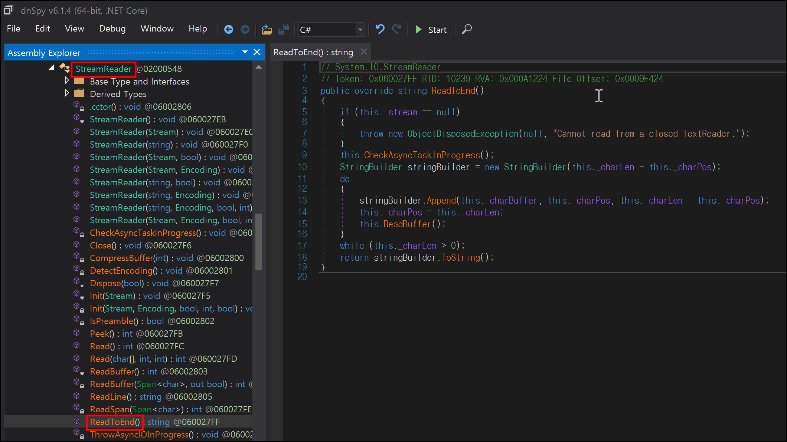787x442 pixels.
Task: Click the Navigate Backward arrow icon
Action: click(x=229, y=29)
